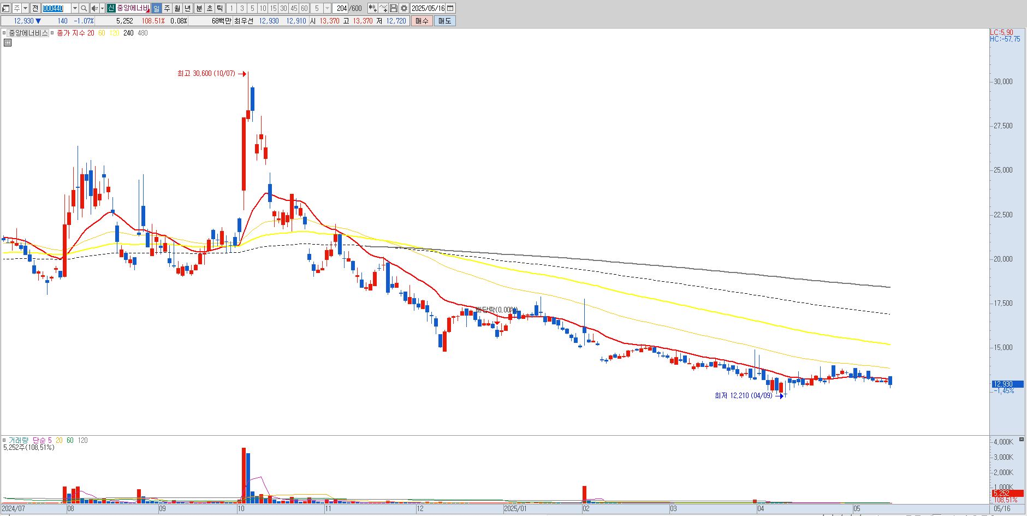The image size is (1027, 516).
Task: Click the 매도 sell button
Action: click(x=445, y=21)
